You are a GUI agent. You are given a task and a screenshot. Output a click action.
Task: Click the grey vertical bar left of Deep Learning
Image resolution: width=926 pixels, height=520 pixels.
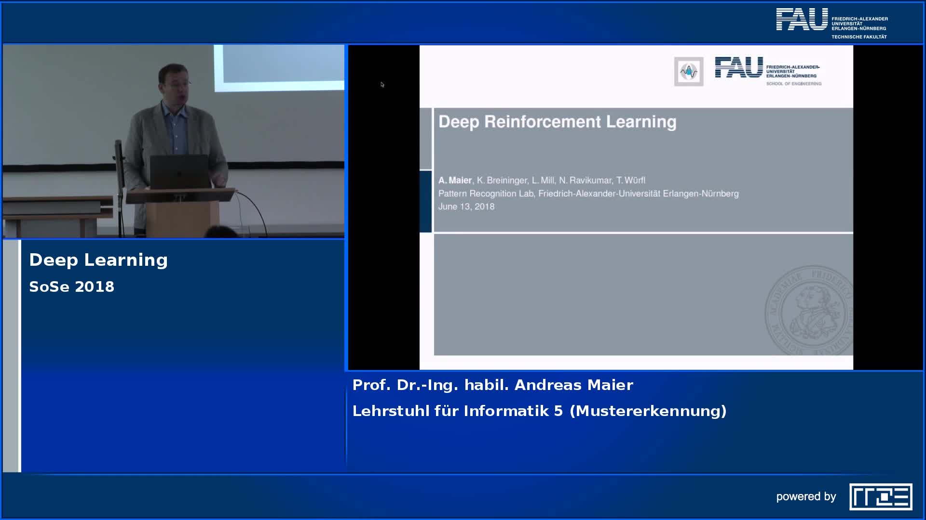[12, 356]
